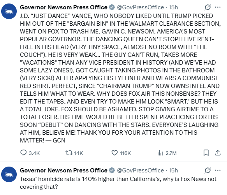
Task: Bookmark the first tweet
Action: coord(206,153)
